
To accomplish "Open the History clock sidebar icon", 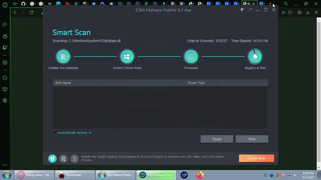I will tap(5, 78).
